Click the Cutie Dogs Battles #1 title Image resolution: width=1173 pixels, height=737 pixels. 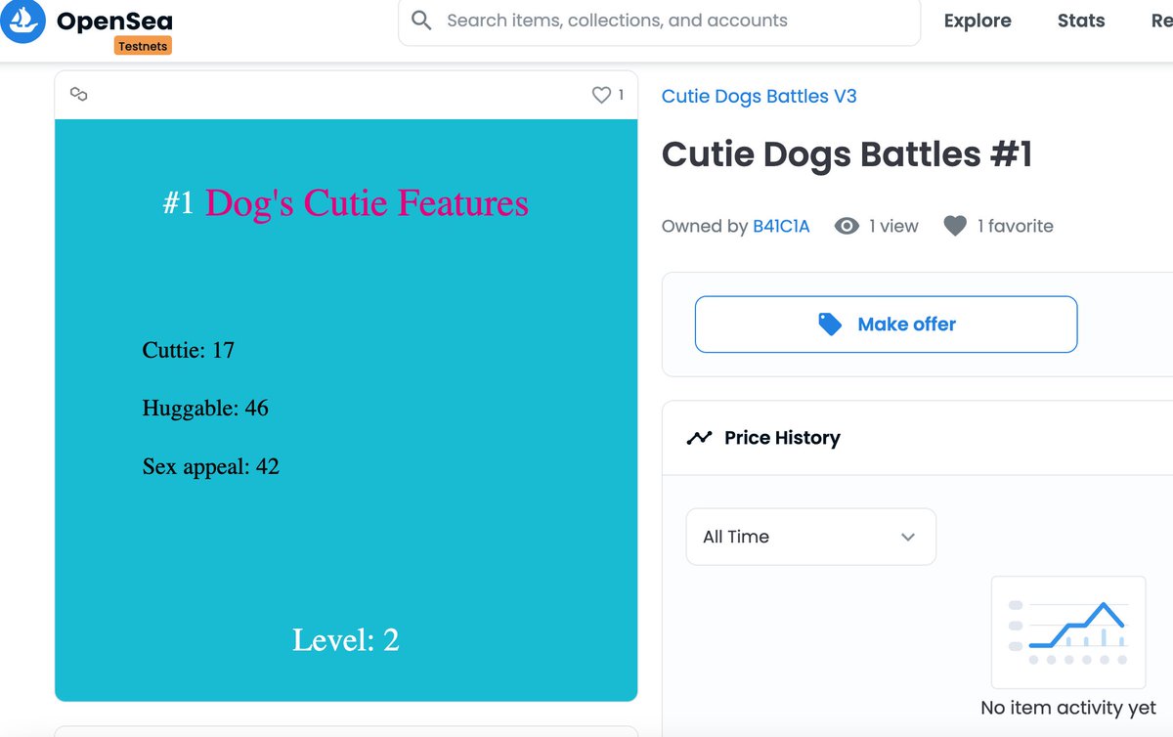847,154
